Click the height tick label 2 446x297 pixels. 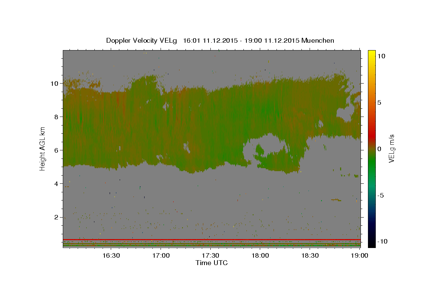click(57, 217)
